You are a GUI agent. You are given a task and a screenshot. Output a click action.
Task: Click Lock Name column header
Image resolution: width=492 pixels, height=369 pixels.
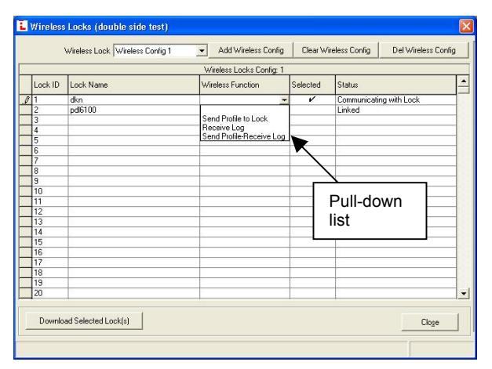click(133, 85)
